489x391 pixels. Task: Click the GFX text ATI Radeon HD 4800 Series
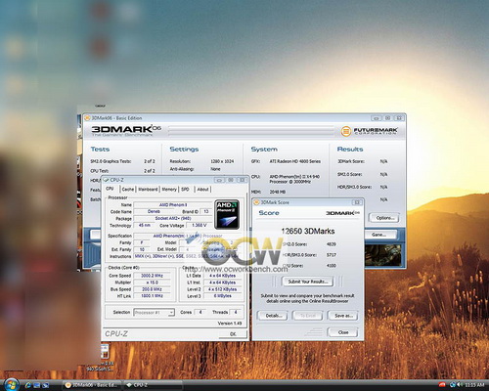pyautogui.click(x=294, y=161)
